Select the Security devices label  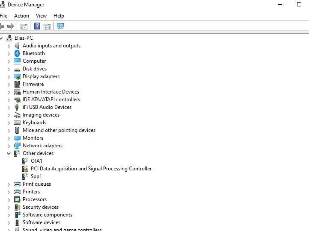[x=41, y=207]
